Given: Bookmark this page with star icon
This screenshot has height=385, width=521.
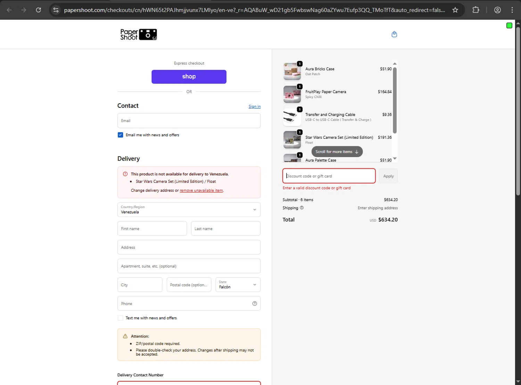Looking at the screenshot, I should point(455,10).
